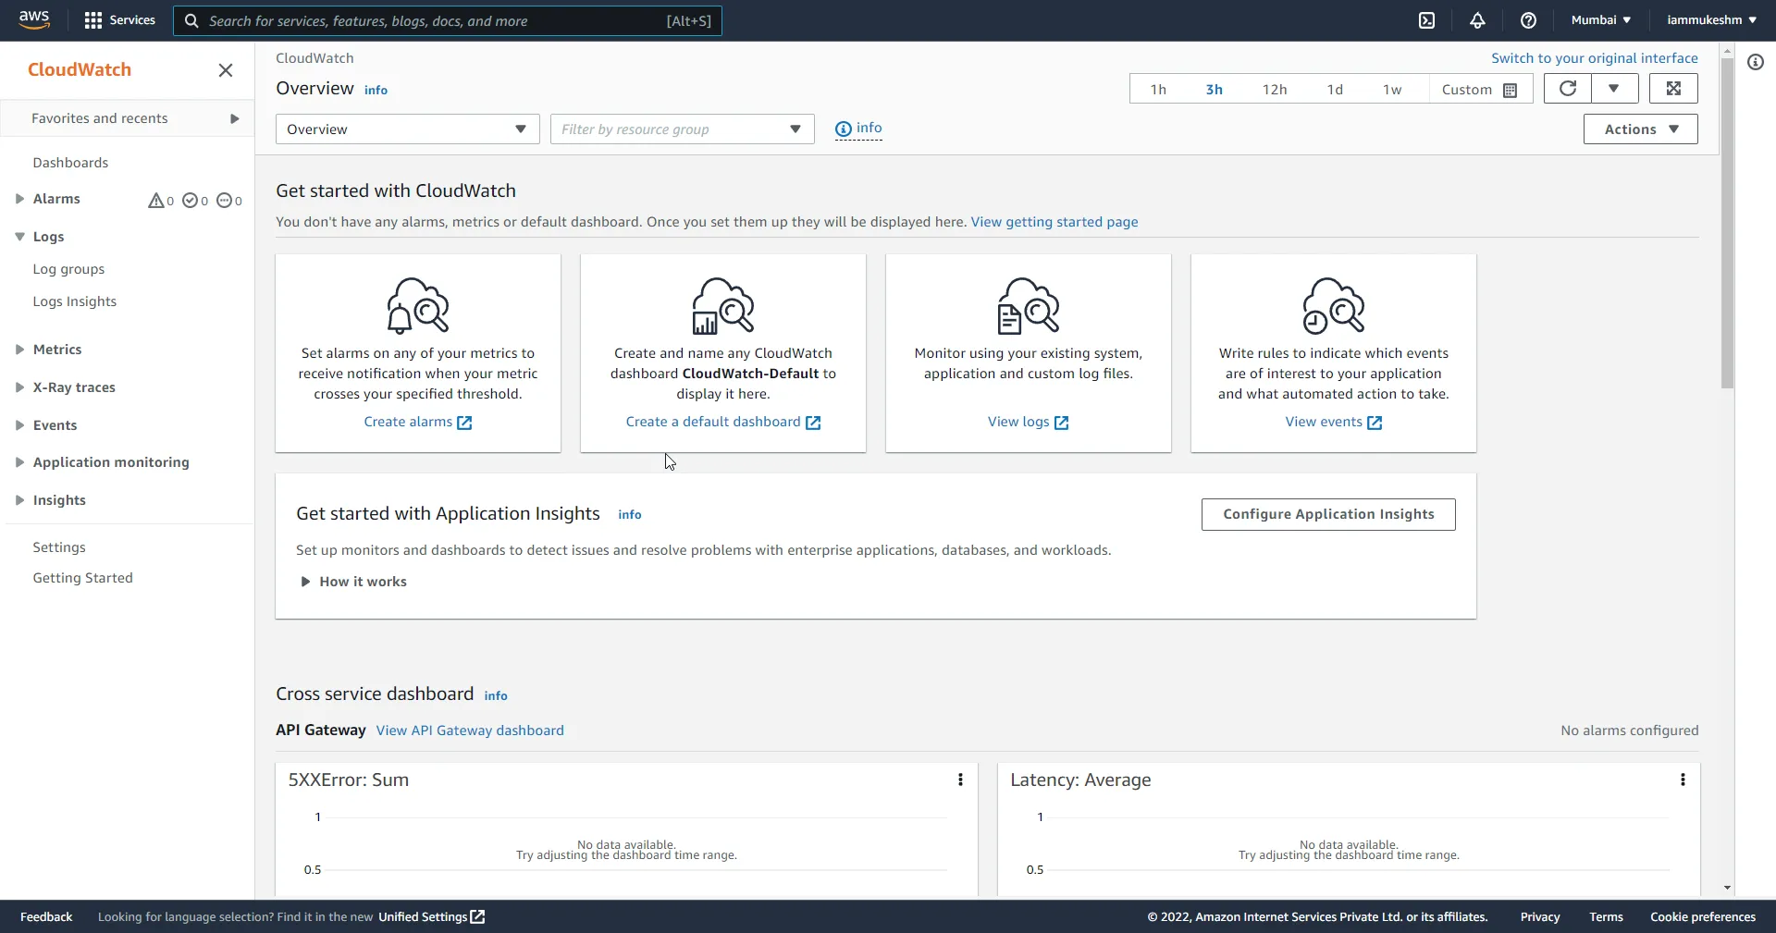This screenshot has width=1776, height=933.
Task: Open the Actions dropdown
Action: [x=1639, y=129]
